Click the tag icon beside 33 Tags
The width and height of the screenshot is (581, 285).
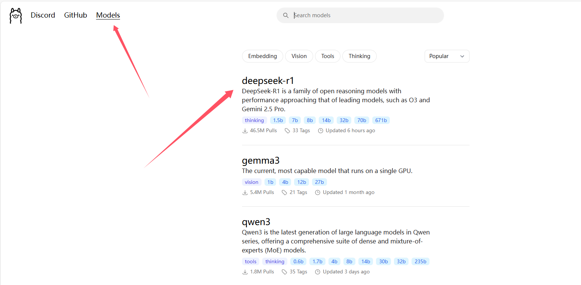coord(287,131)
